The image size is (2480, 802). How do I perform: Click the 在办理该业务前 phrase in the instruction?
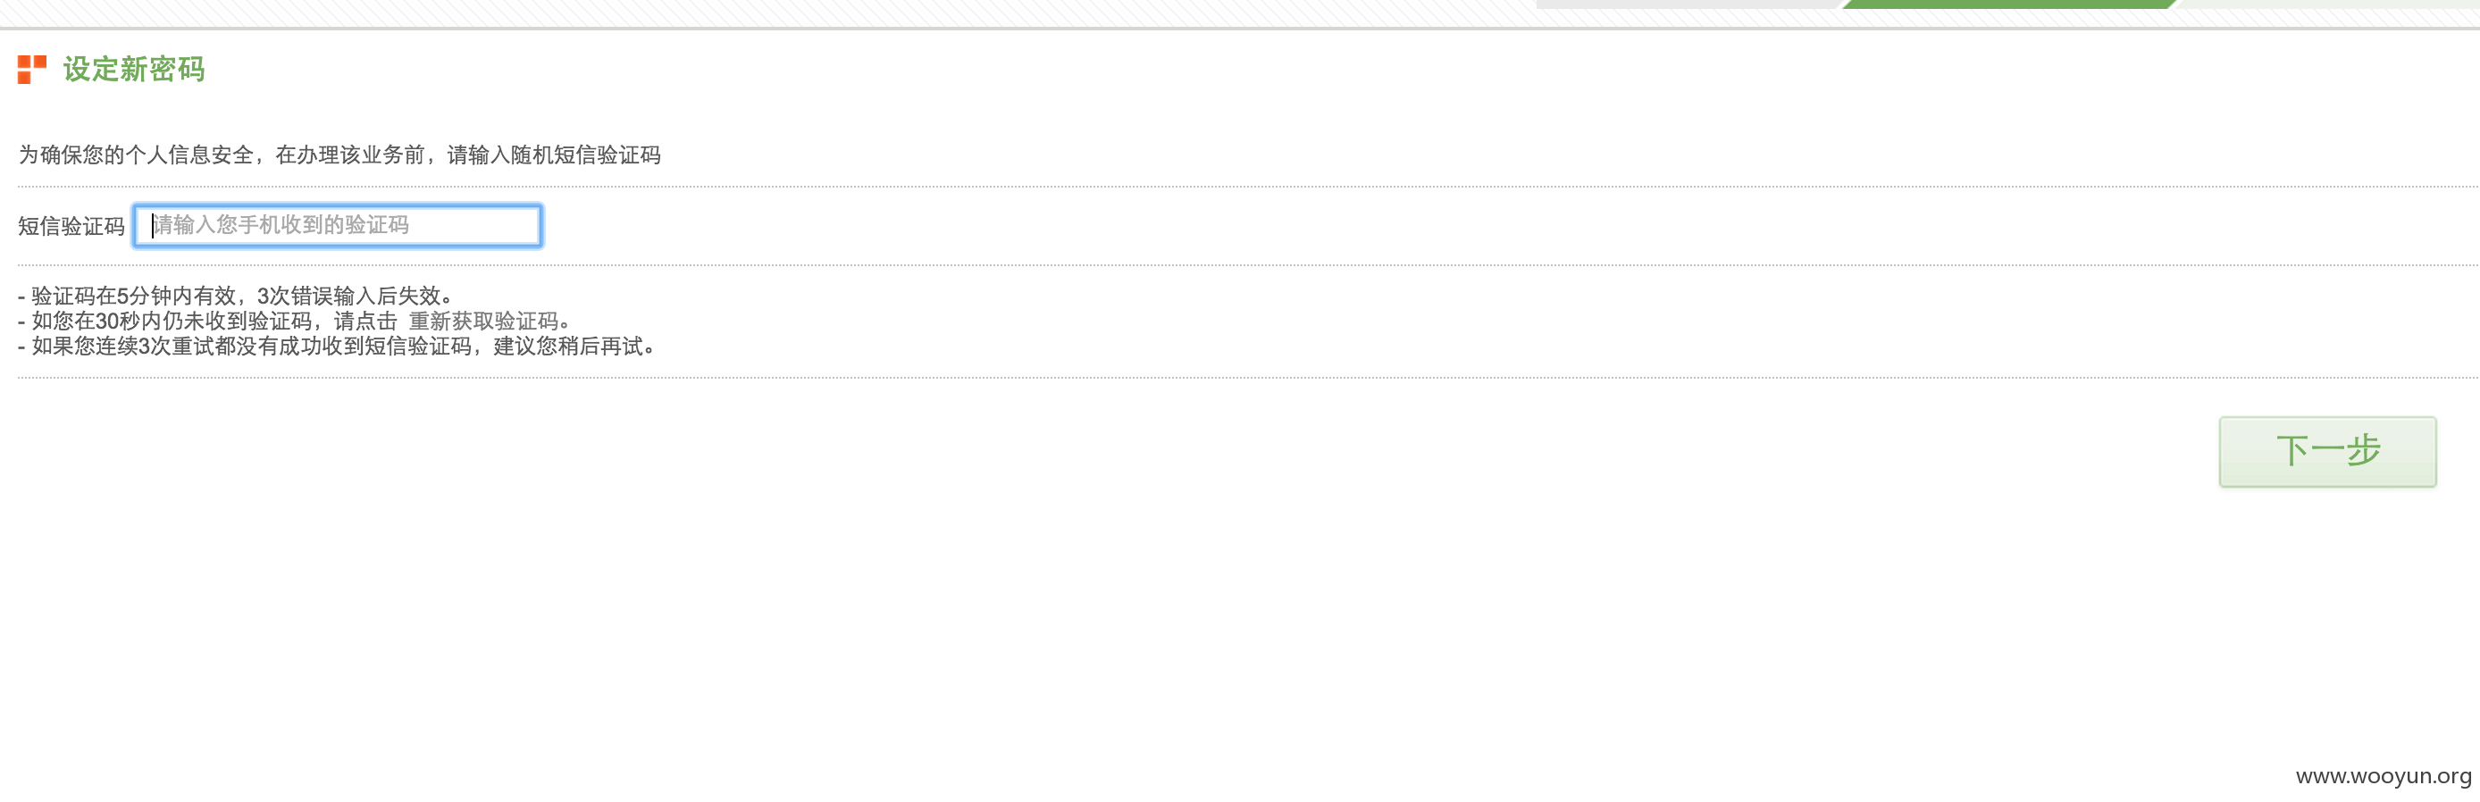point(350,155)
